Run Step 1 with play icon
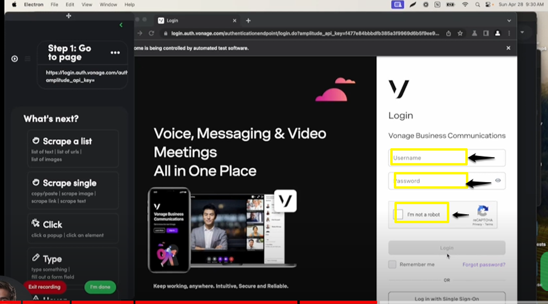 pos(15,59)
